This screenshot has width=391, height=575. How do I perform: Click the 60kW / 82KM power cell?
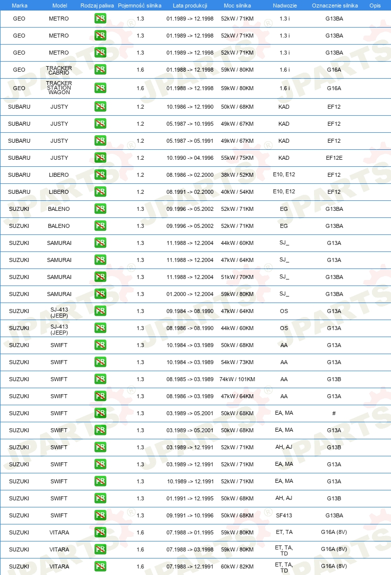237,566
